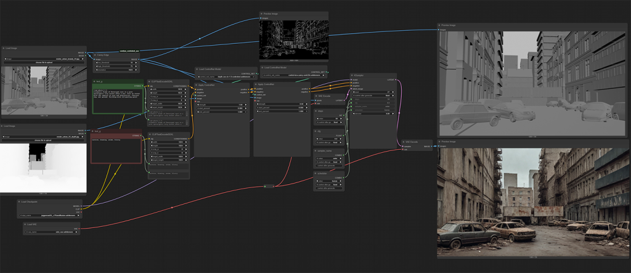This screenshot has height=273, width=631.
Task: Click the final generated street preview image
Action: [532, 202]
